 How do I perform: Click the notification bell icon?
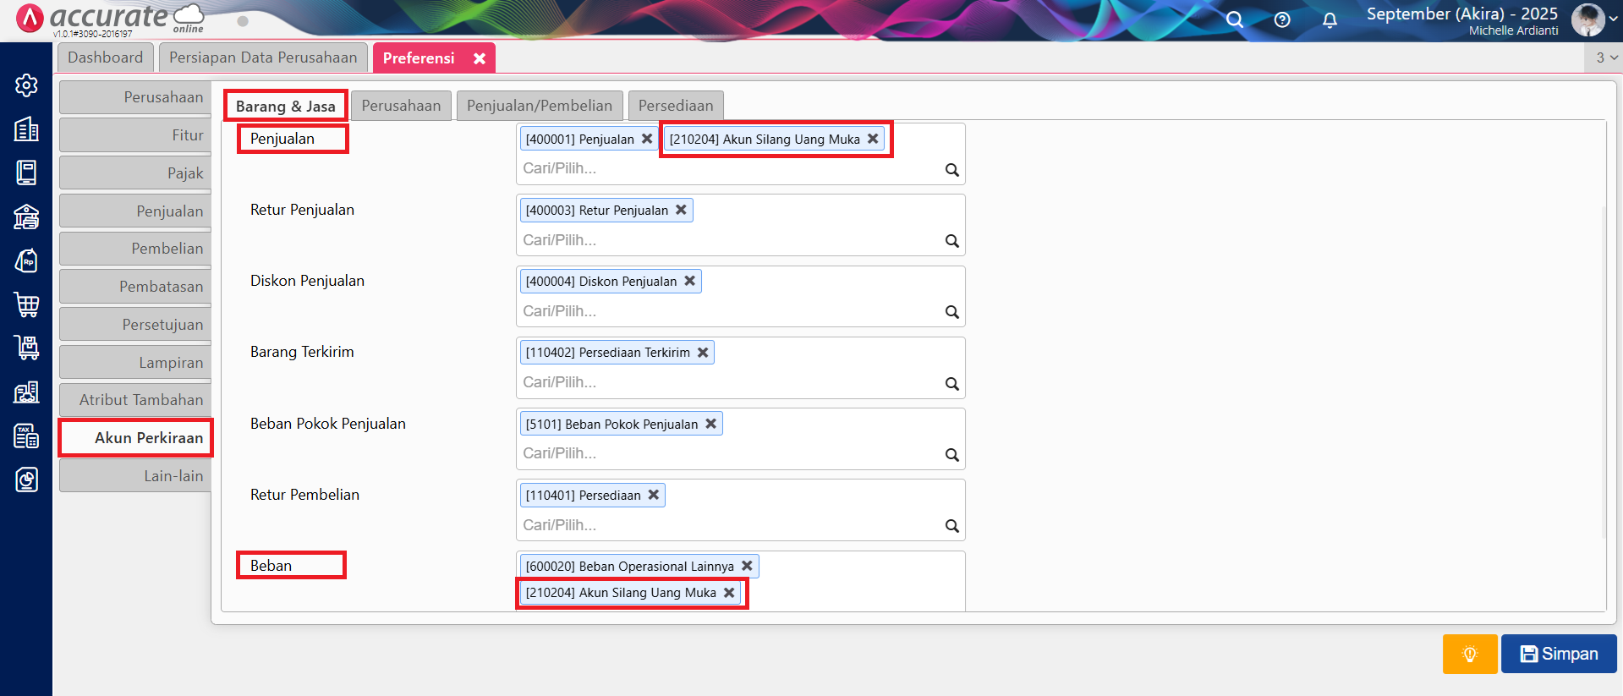coord(1330,20)
